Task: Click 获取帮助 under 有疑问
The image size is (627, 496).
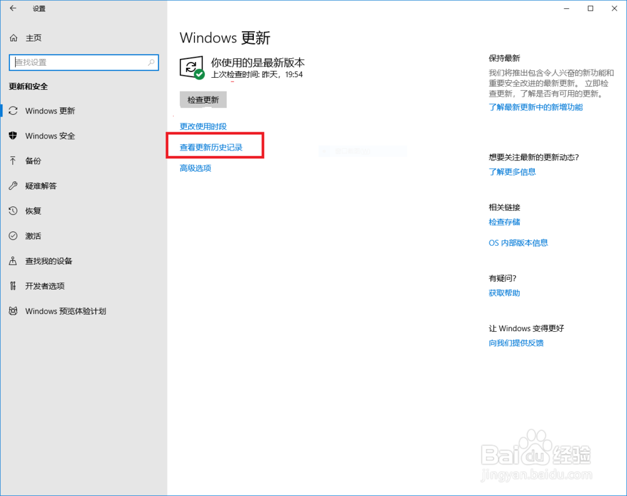Action: pos(503,292)
